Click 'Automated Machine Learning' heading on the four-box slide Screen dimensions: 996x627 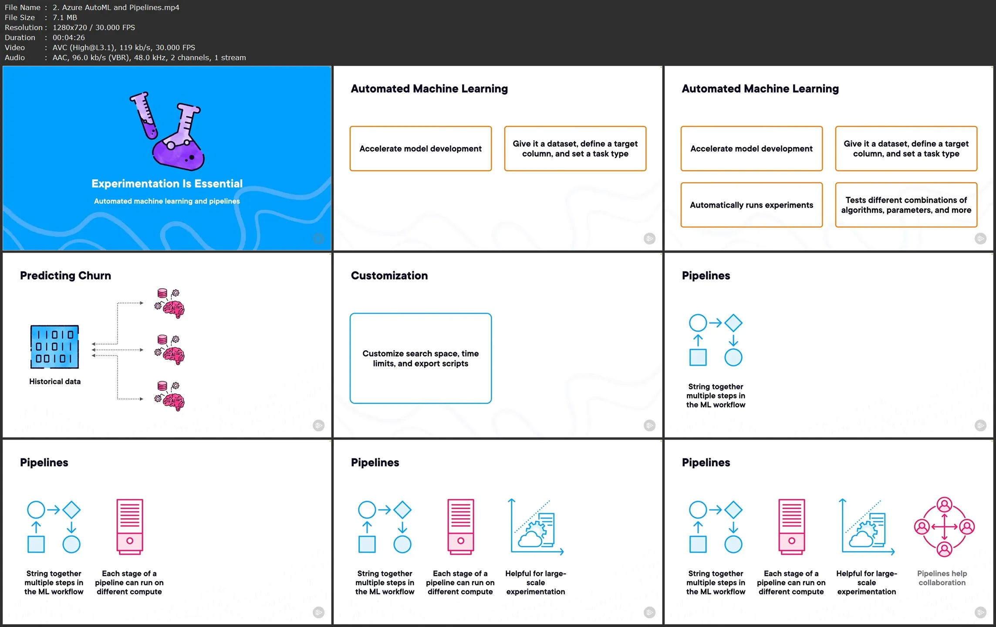tap(760, 88)
